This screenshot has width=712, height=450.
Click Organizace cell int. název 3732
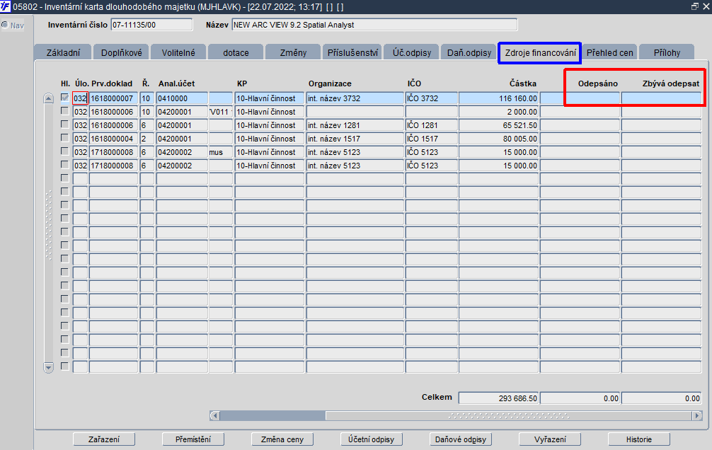coord(355,98)
